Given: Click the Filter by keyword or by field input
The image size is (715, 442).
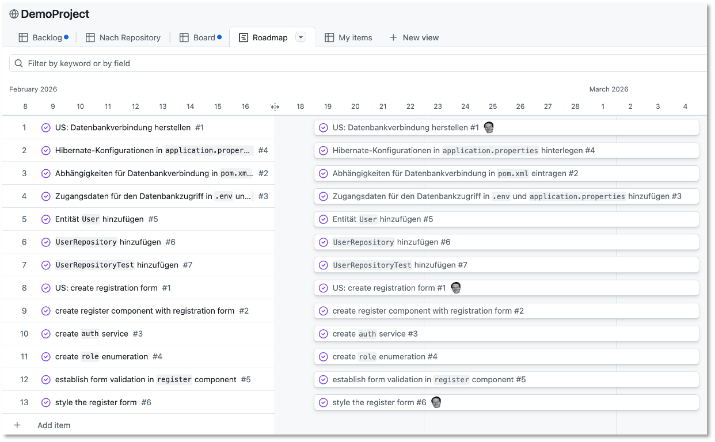Looking at the screenshot, I should tap(357, 63).
